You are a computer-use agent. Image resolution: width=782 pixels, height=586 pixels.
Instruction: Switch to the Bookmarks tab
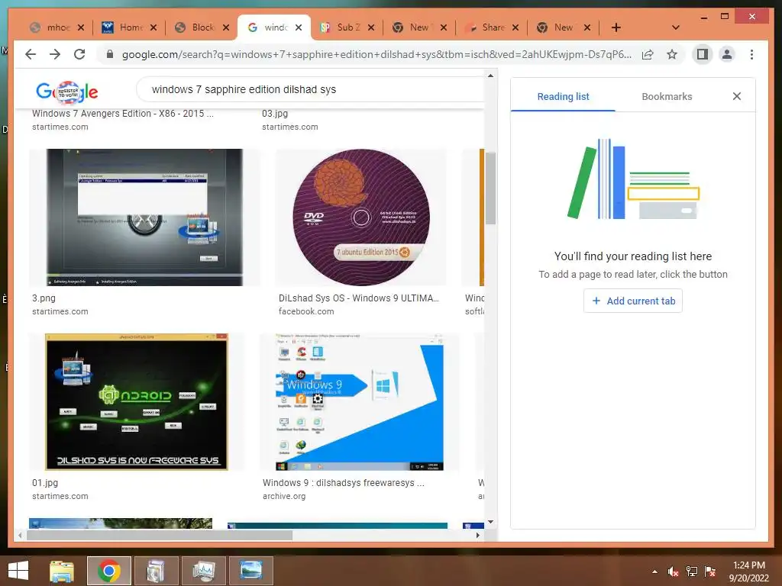click(x=667, y=96)
